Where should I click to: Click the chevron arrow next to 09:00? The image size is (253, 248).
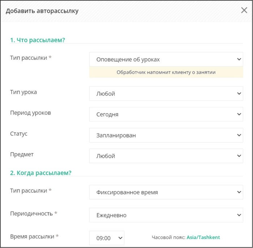tap(120, 238)
